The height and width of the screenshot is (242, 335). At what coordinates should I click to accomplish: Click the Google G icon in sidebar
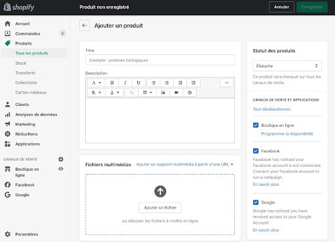[x=8, y=195]
